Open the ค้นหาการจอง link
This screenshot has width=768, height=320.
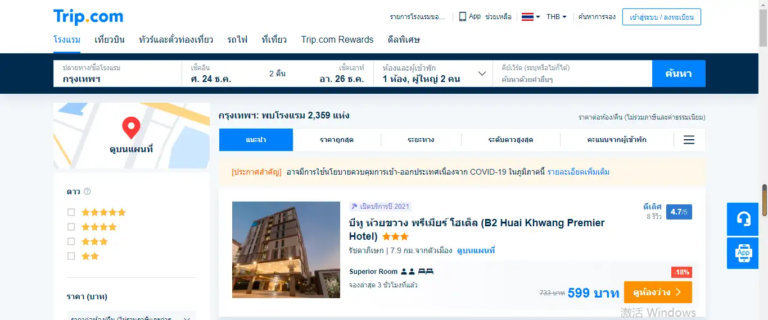(x=597, y=17)
